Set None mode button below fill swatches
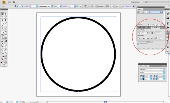This screenshot has width=170, height=103. coord(6,63)
